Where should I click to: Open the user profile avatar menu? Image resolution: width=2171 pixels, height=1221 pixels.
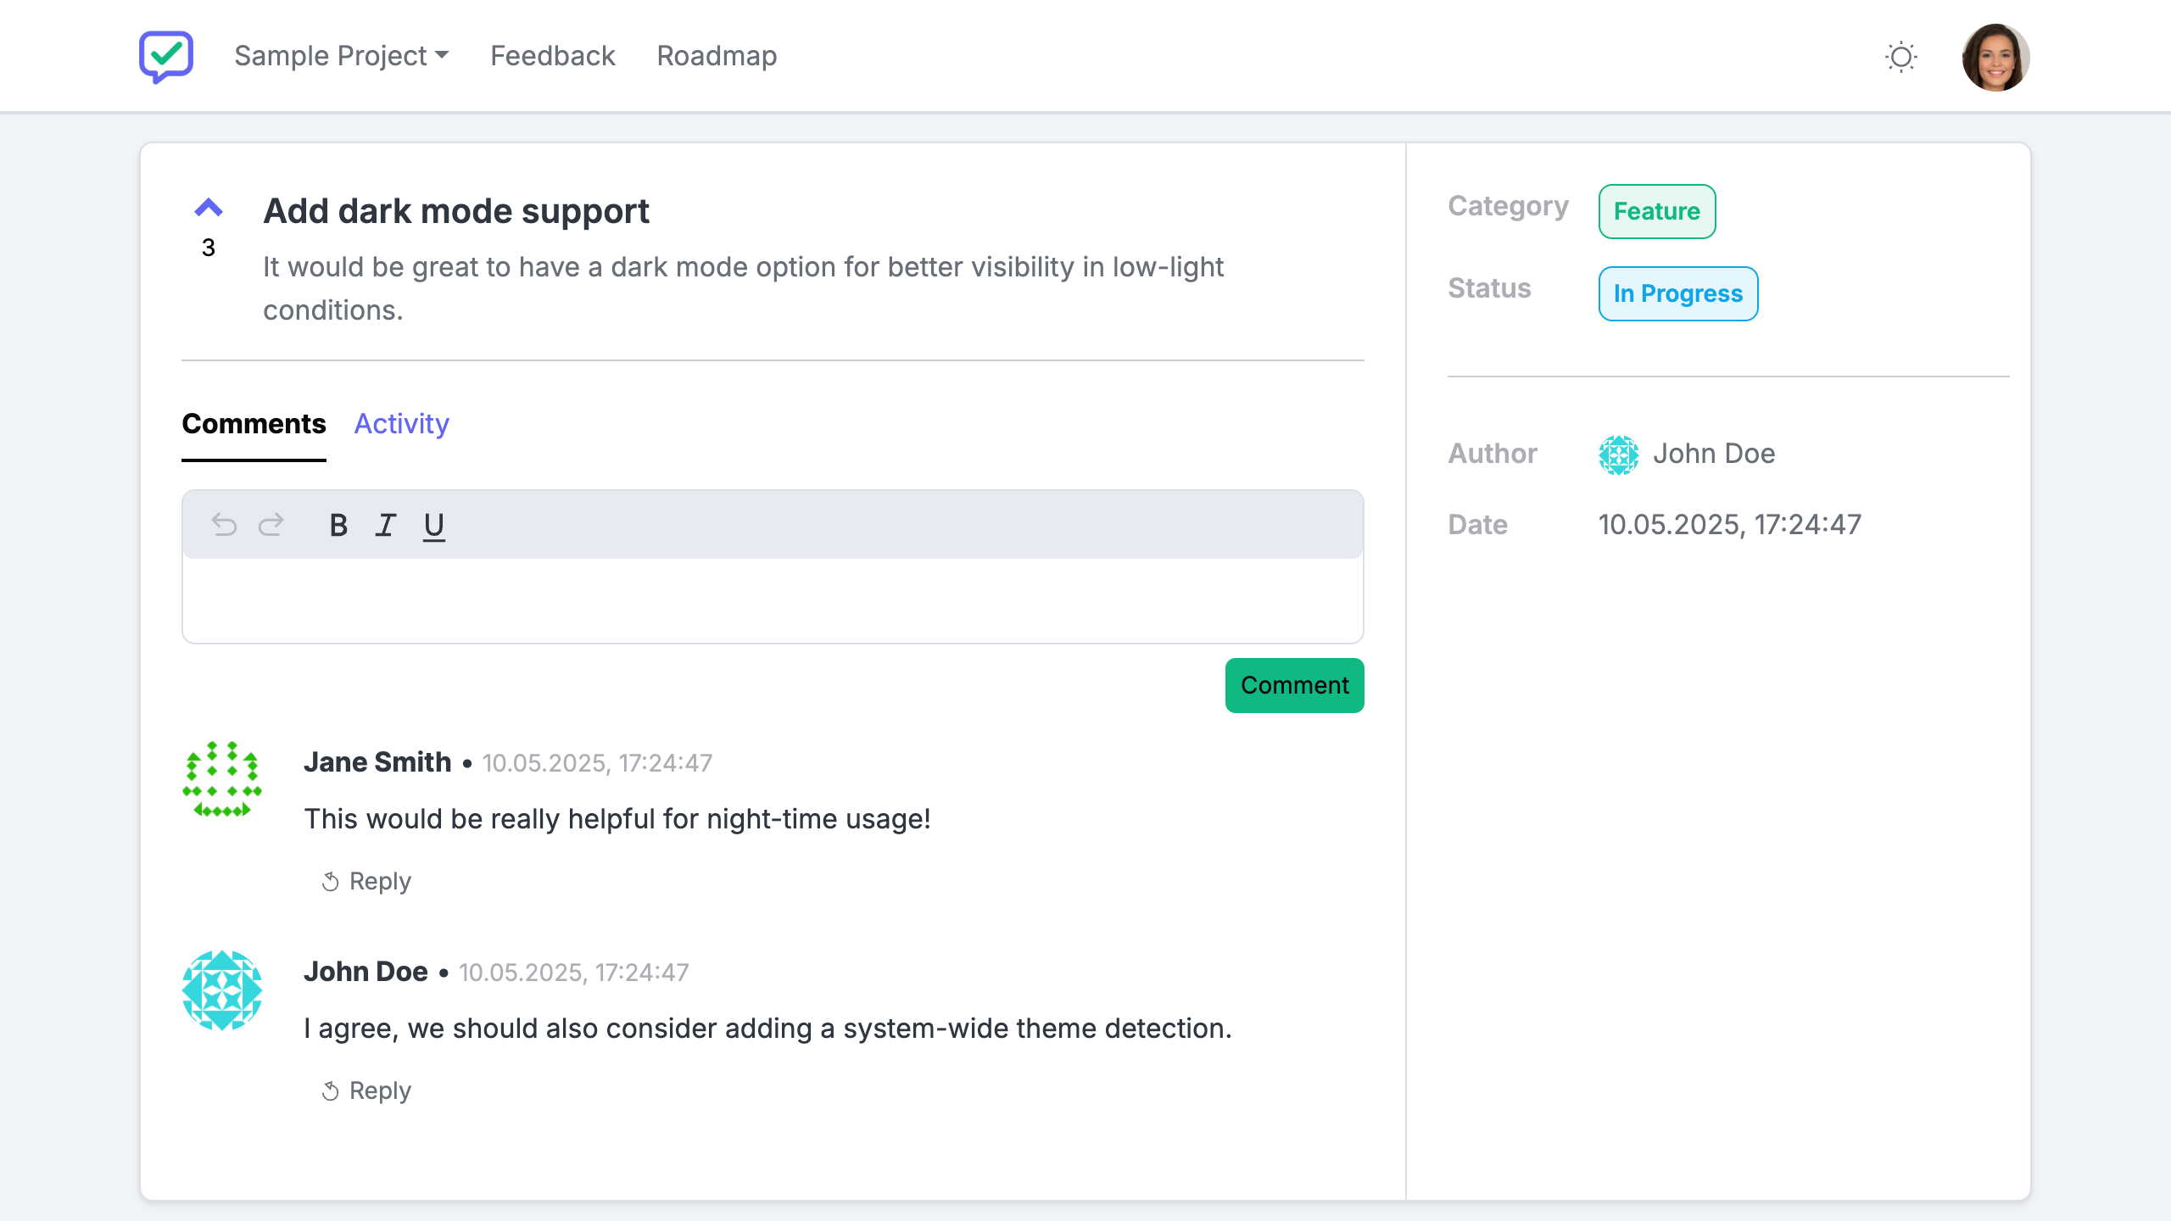pos(1995,57)
